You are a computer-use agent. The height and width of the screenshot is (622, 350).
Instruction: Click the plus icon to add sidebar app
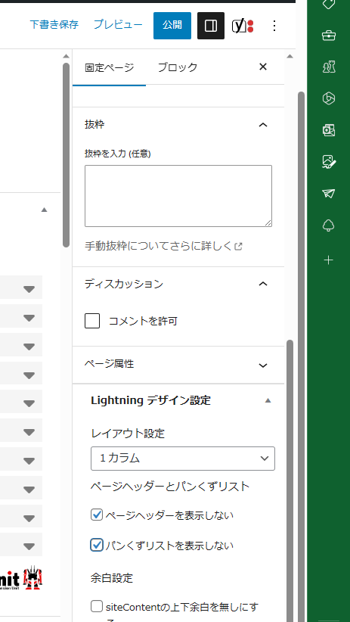pos(329,260)
